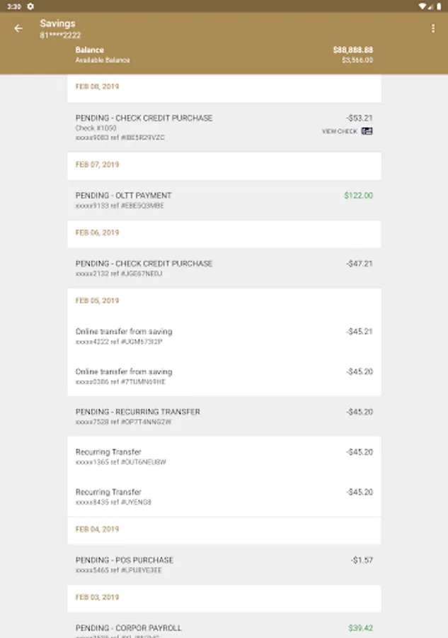Select Recurring Transfer ref #OUT6NEU8W
Image resolution: width=448 pixels, height=638 pixels.
pos(224,457)
